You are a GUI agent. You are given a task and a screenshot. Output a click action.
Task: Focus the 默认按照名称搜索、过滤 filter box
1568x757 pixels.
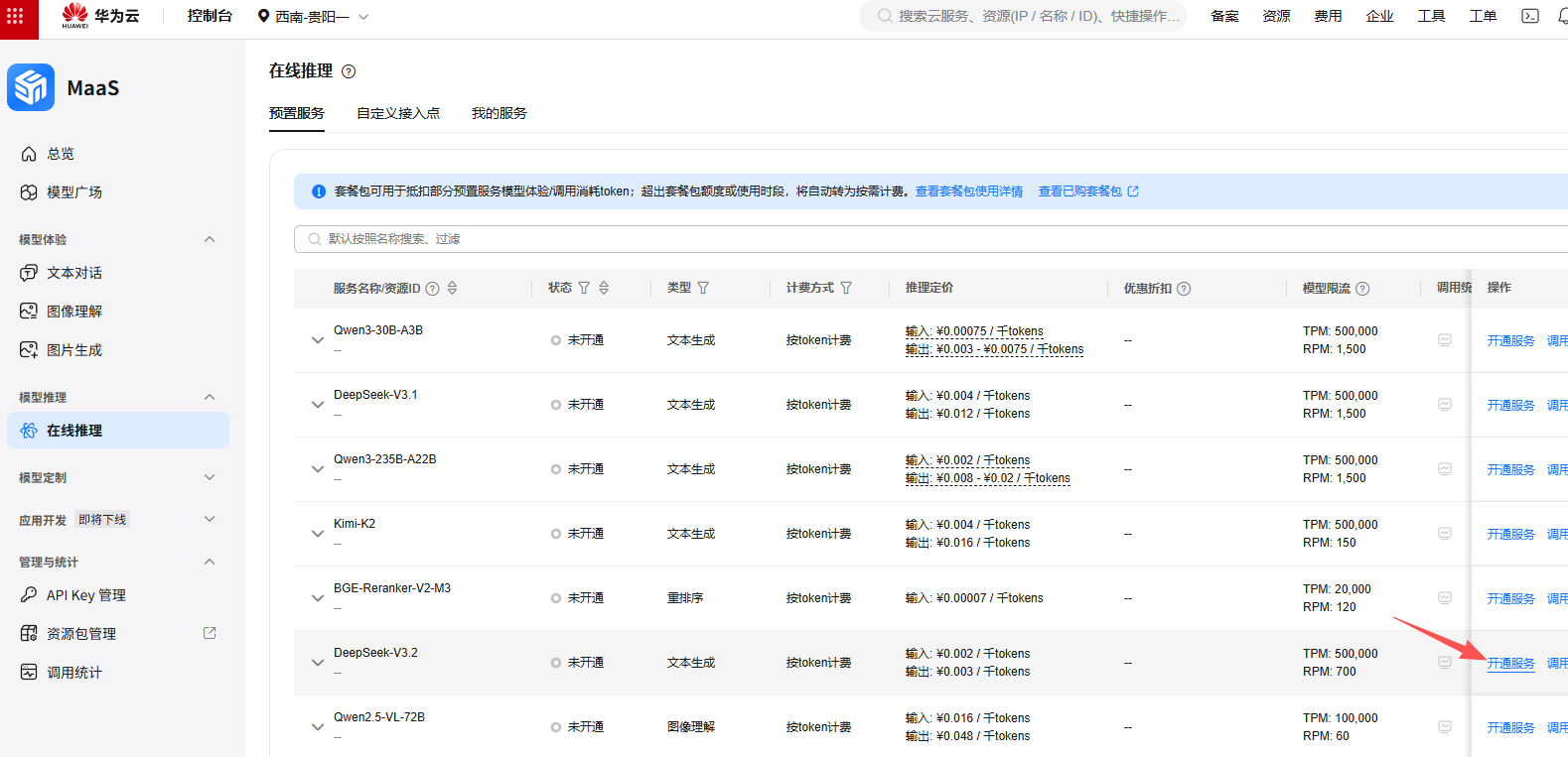(x=930, y=239)
